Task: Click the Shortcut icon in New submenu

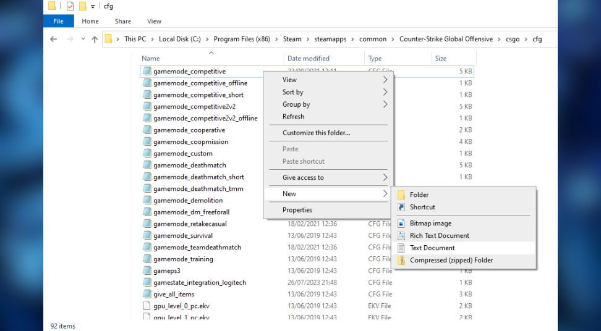Action: [401, 207]
